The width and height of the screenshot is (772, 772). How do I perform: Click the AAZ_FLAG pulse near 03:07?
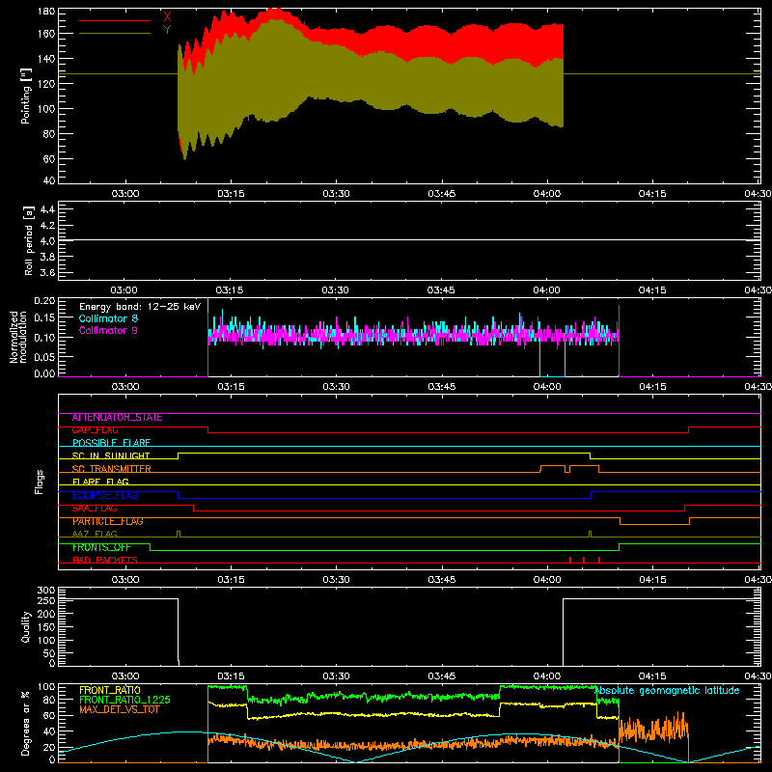tap(179, 535)
